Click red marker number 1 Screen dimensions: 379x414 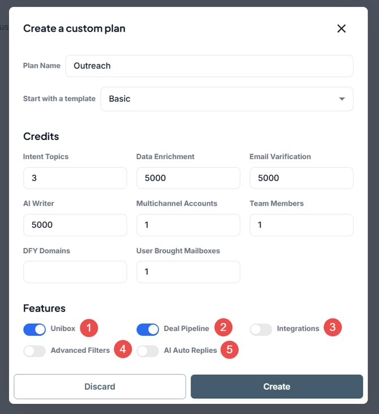coord(89,328)
